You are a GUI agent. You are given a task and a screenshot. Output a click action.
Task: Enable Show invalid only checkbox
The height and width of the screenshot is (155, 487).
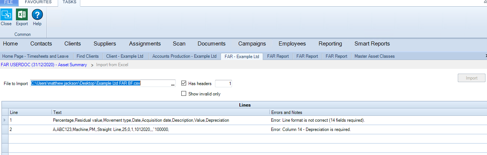tap(184, 94)
